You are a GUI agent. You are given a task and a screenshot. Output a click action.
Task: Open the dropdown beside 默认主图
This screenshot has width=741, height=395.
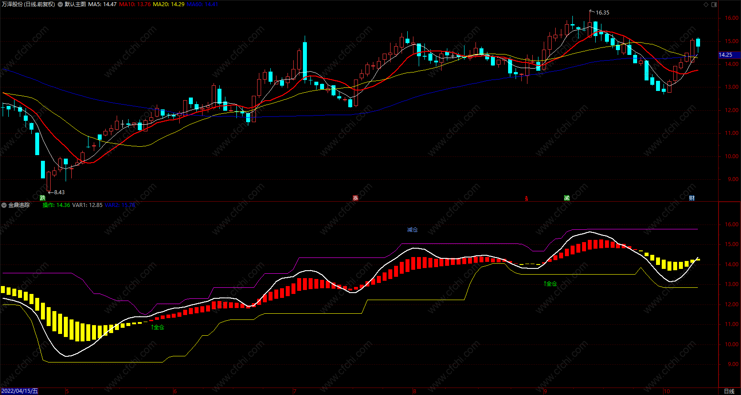click(x=60, y=4)
